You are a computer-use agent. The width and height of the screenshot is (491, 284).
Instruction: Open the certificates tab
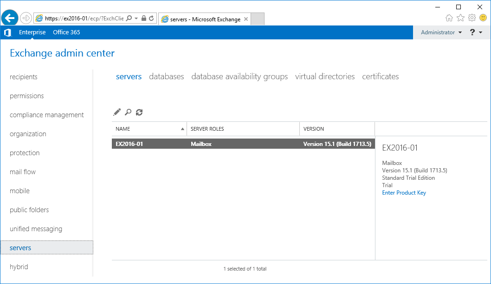pyautogui.click(x=380, y=76)
